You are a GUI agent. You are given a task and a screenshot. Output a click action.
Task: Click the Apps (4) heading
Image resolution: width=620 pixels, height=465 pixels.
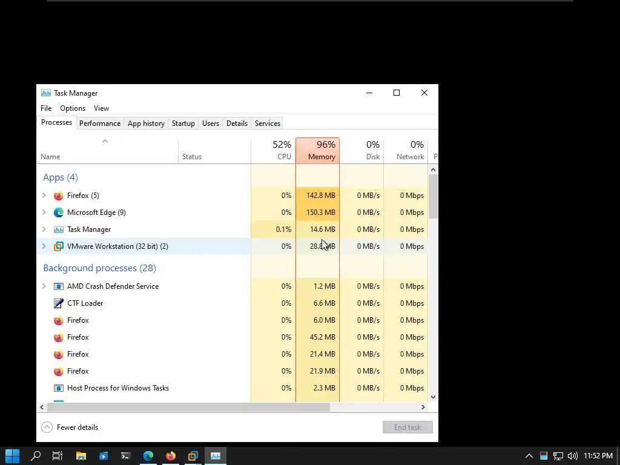[61, 177]
